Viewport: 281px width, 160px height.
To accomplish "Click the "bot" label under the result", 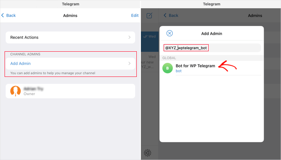I will 179,71.
